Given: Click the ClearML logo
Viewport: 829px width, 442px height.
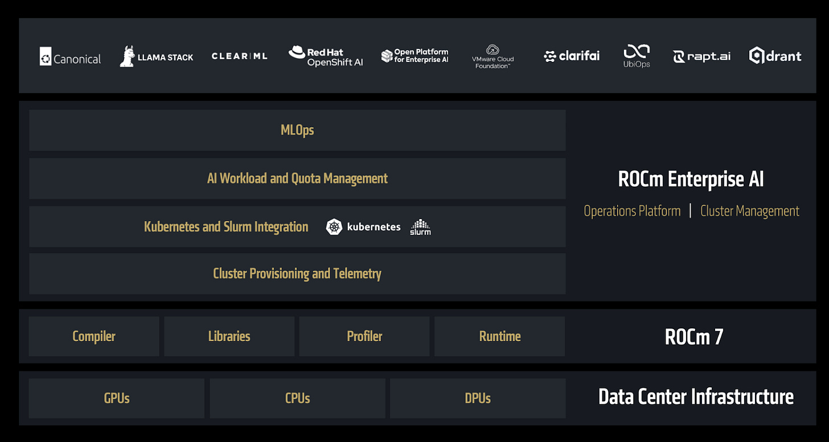Looking at the screenshot, I should pyautogui.click(x=239, y=56).
